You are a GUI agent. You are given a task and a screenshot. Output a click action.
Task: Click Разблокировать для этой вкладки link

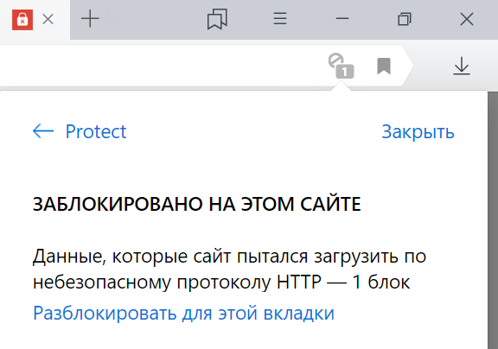point(183,313)
